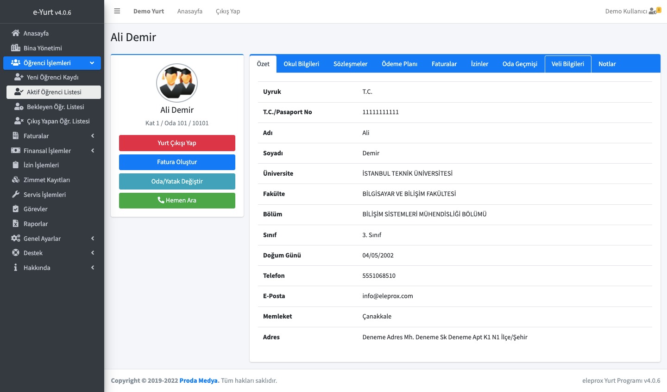Image resolution: width=667 pixels, height=392 pixels.
Task: Click the İzin İşlemleri clipboard icon
Action: [x=16, y=165]
